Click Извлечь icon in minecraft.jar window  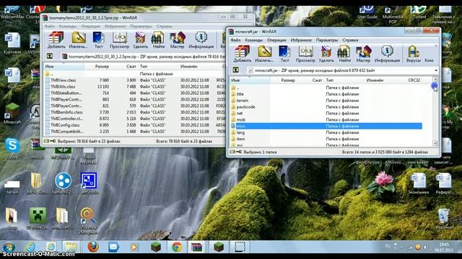pos(264,54)
